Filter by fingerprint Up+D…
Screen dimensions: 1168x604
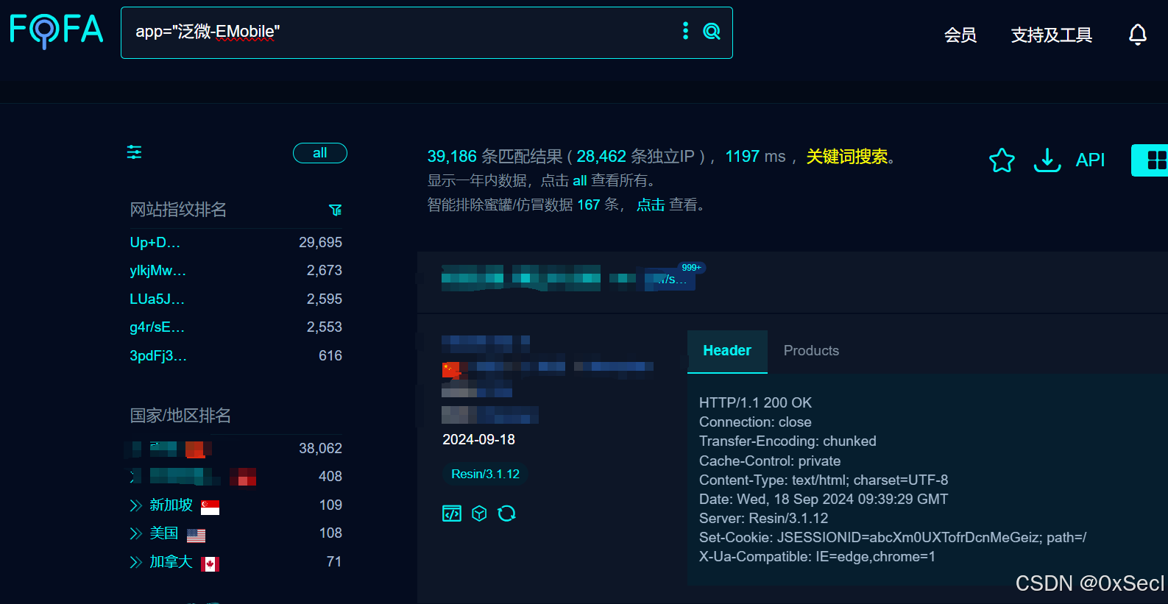pos(155,242)
